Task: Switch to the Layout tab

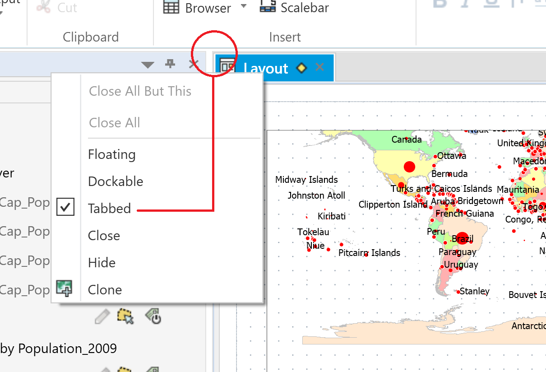Action: (x=266, y=68)
